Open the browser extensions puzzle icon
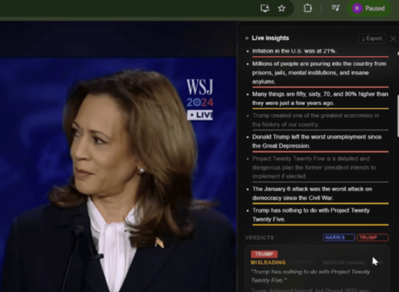Image resolution: width=399 pixels, height=292 pixels. (x=308, y=8)
